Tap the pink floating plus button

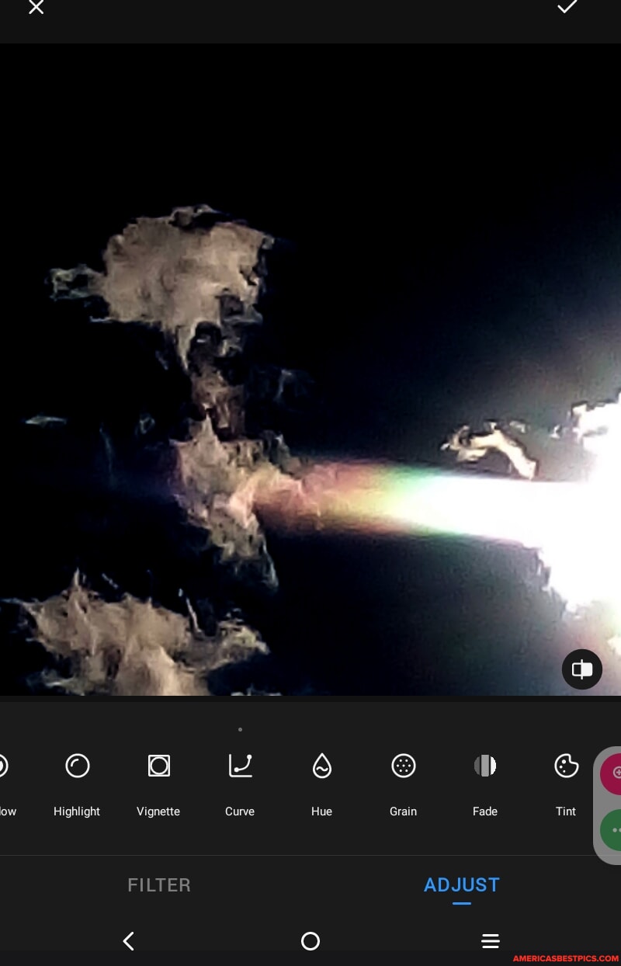coord(614,773)
